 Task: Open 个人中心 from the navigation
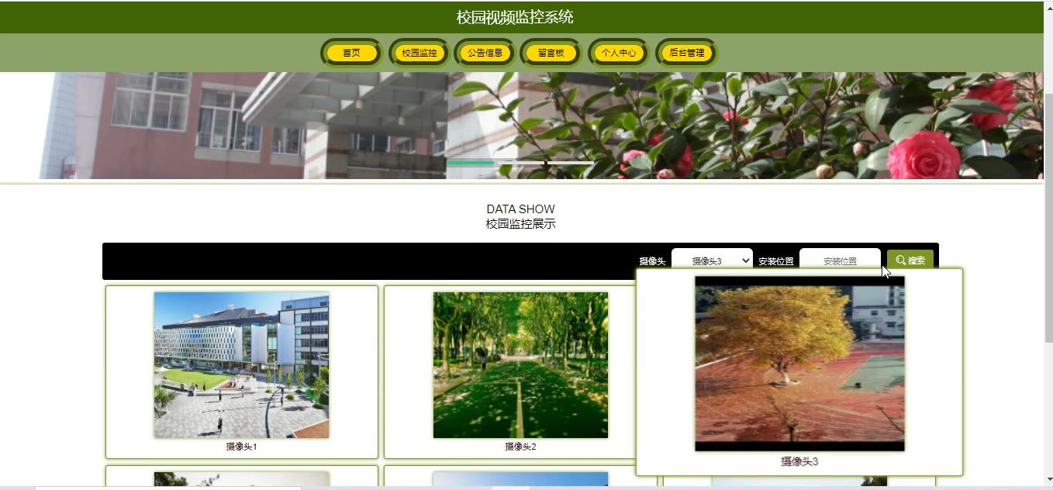coord(619,53)
